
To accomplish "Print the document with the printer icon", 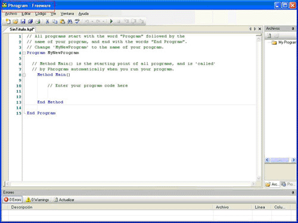I will pos(38,21).
